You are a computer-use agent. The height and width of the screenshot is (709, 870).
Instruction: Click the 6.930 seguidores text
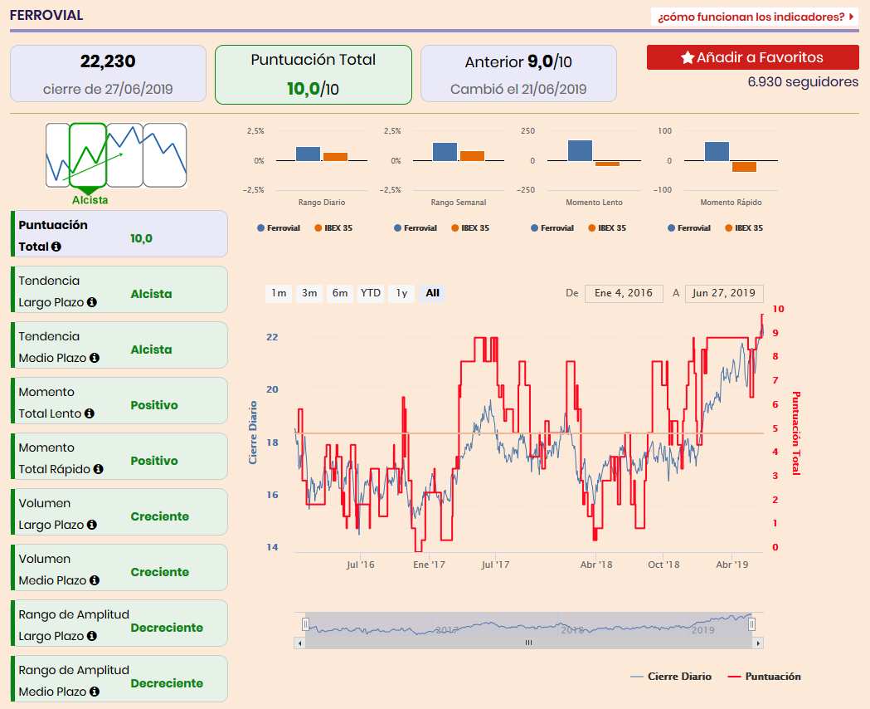[803, 82]
